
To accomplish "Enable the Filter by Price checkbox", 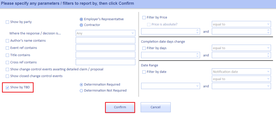I will (x=144, y=18).
